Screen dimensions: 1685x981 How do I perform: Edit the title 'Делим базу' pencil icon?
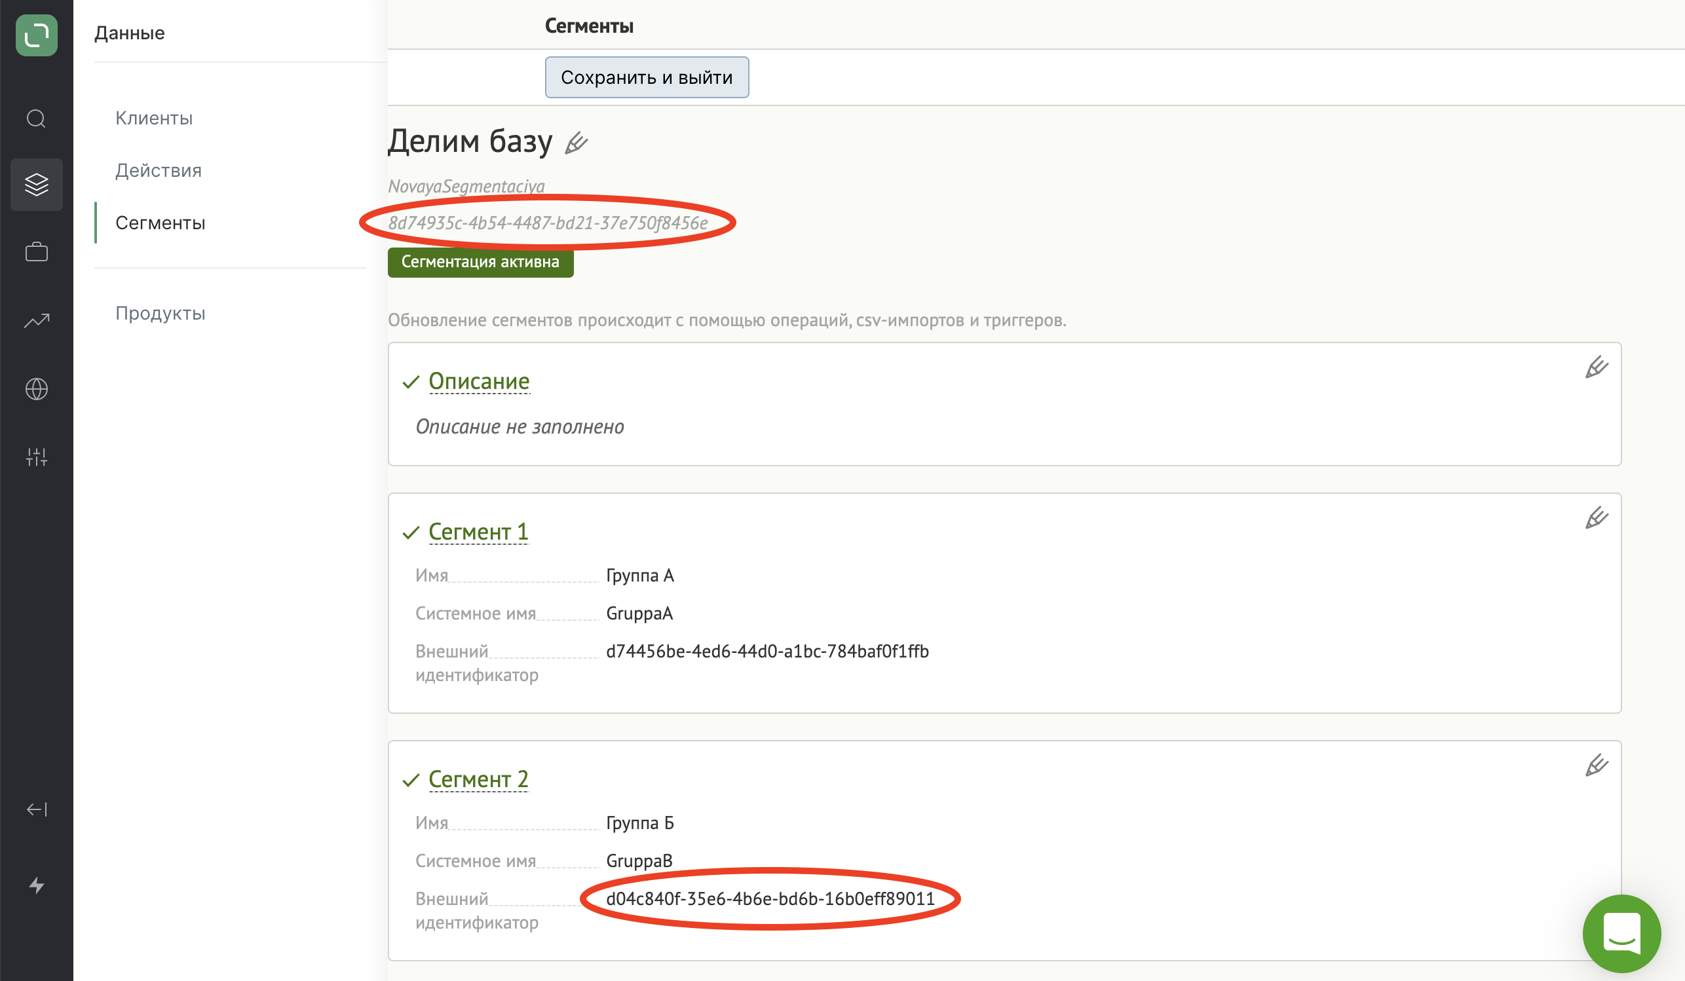[576, 143]
